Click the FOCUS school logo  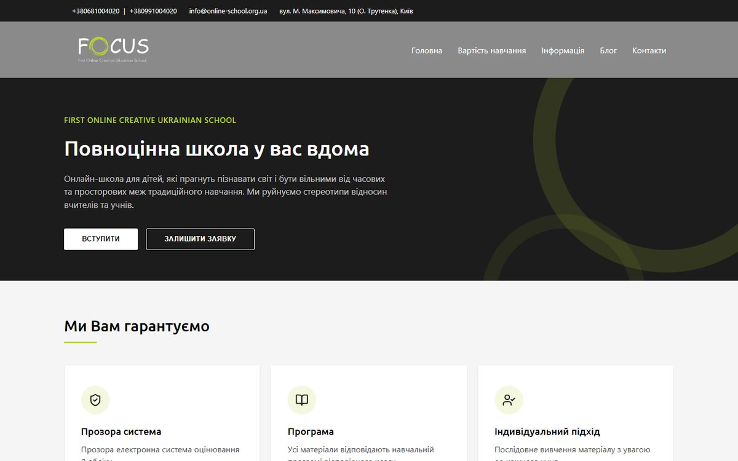[x=113, y=50]
